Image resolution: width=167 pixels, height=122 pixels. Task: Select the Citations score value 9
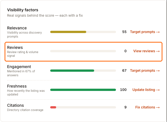126,107
